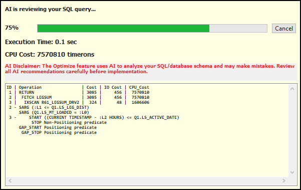Viewport: 301px width, 190px height.
Task: Click the 'GAP_STOP Positioning predicate' line
Action: 59,132
